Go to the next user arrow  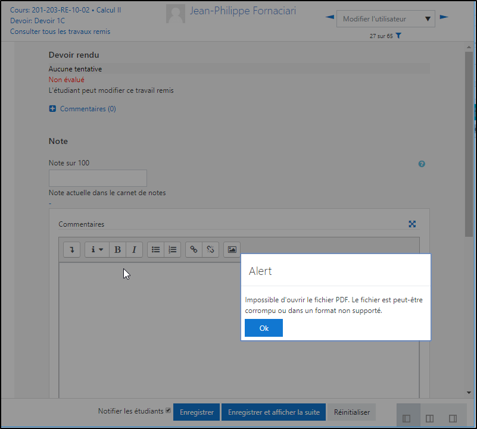click(444, 17)
